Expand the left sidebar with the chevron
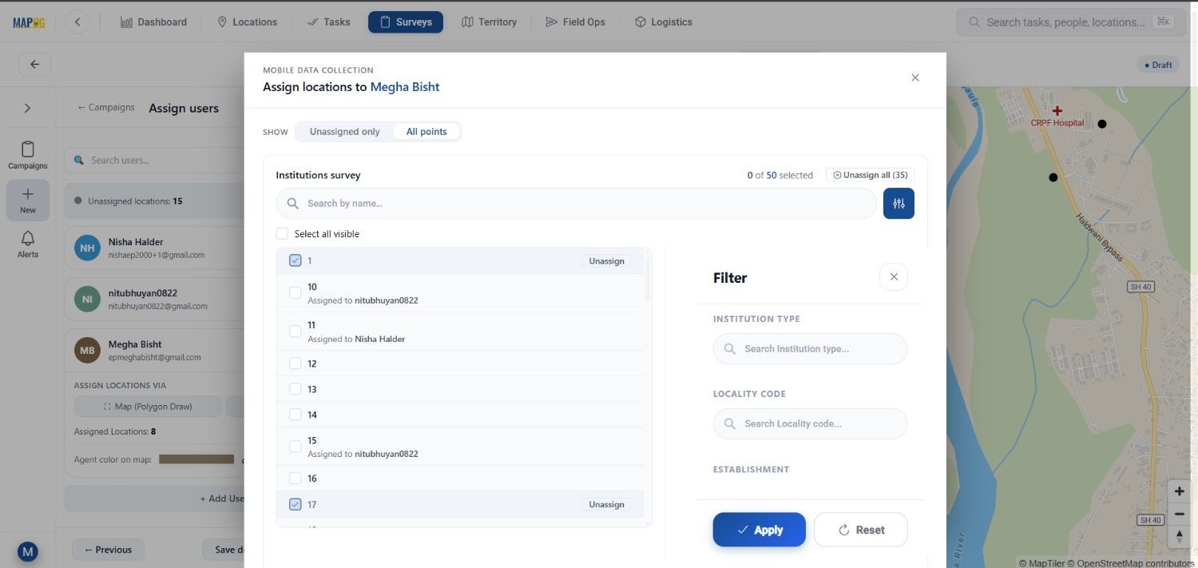This screenshot has width=1198, height=568. (x=28, y=108)
